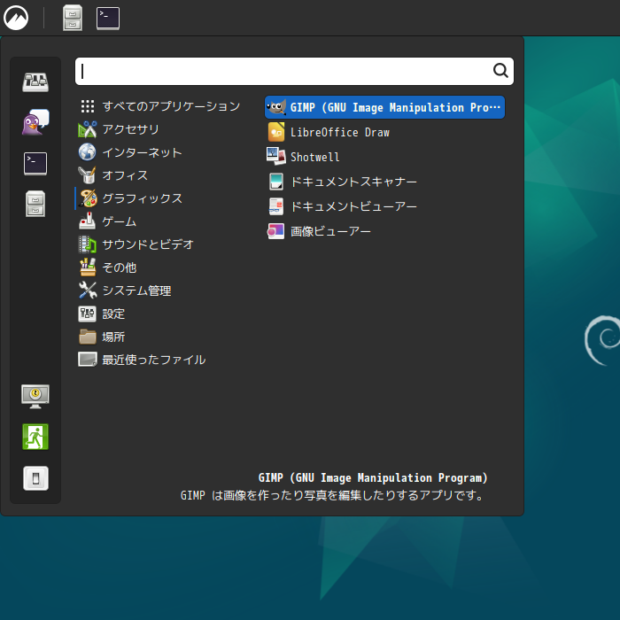This screenshot has height=620, width=620.
Task: Click the green log out icon
Action: tap(35, 437)
